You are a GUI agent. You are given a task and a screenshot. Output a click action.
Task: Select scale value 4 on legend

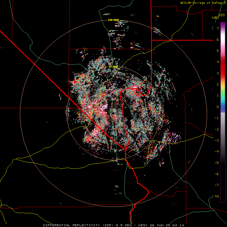coord(218,62)
